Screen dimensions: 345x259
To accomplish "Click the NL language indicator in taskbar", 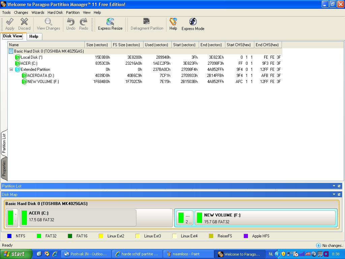I will point(271,254).
